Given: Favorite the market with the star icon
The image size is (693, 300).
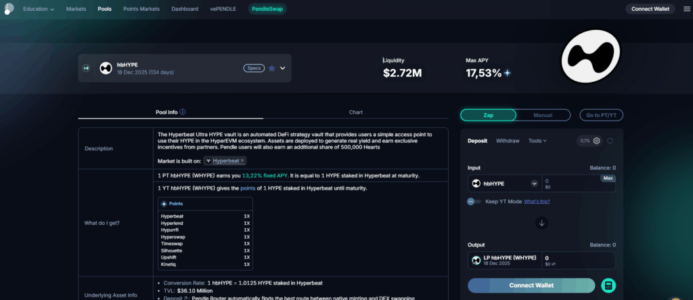Looking at the screenshot, I should tap(272, 68).
